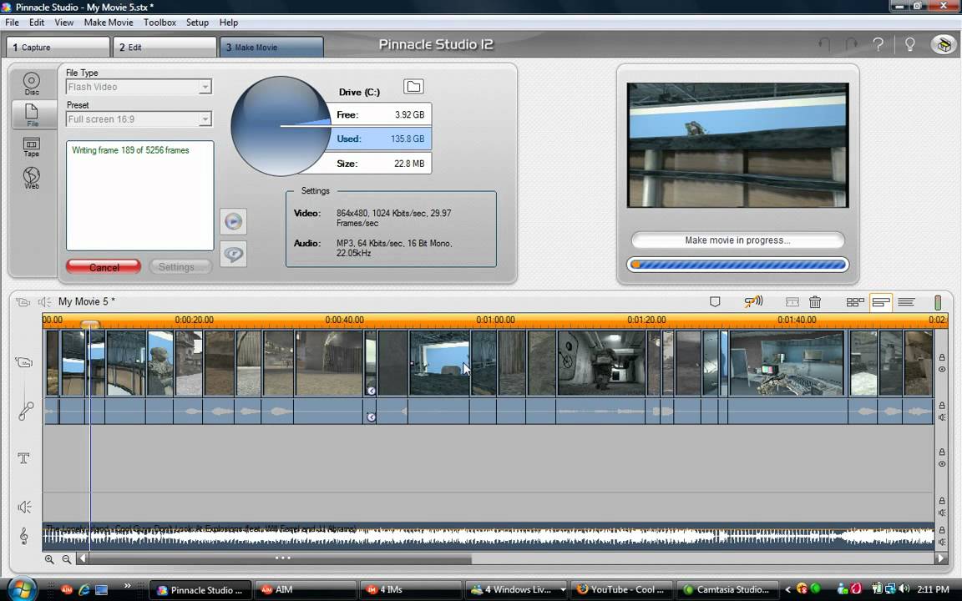Open YouTube browser window from taskbar

(621, 590)
